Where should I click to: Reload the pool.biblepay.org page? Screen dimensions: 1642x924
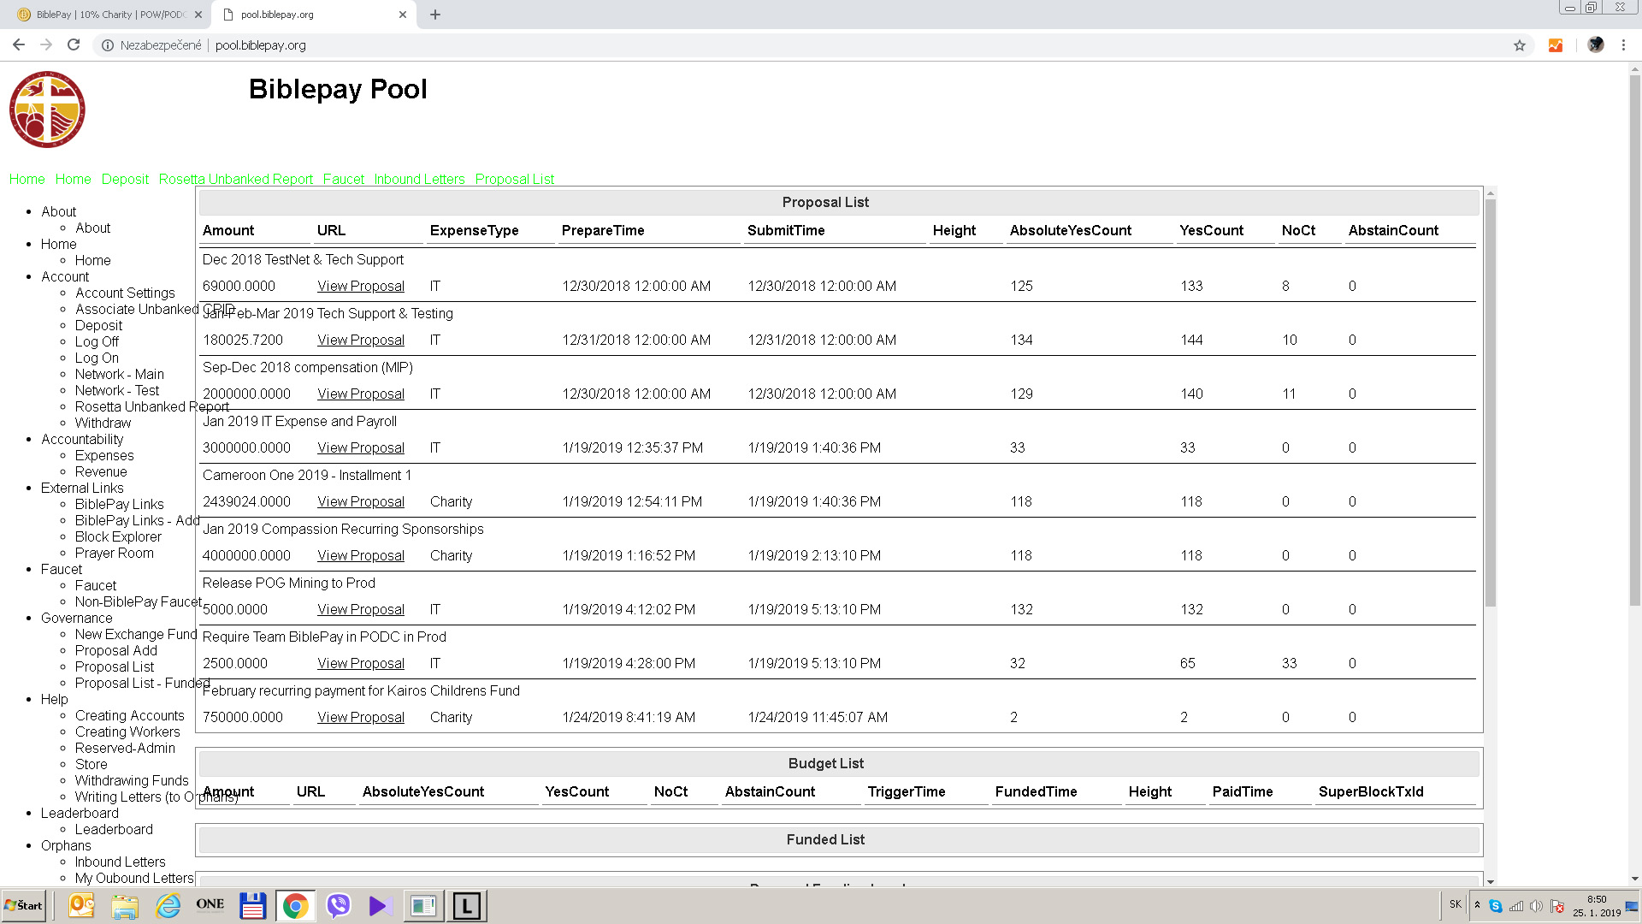click(74, 45)
